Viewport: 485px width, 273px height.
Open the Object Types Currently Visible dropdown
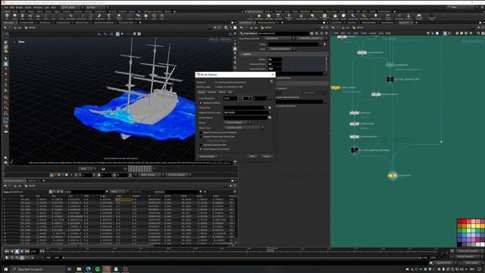click(x=244, y=127)
